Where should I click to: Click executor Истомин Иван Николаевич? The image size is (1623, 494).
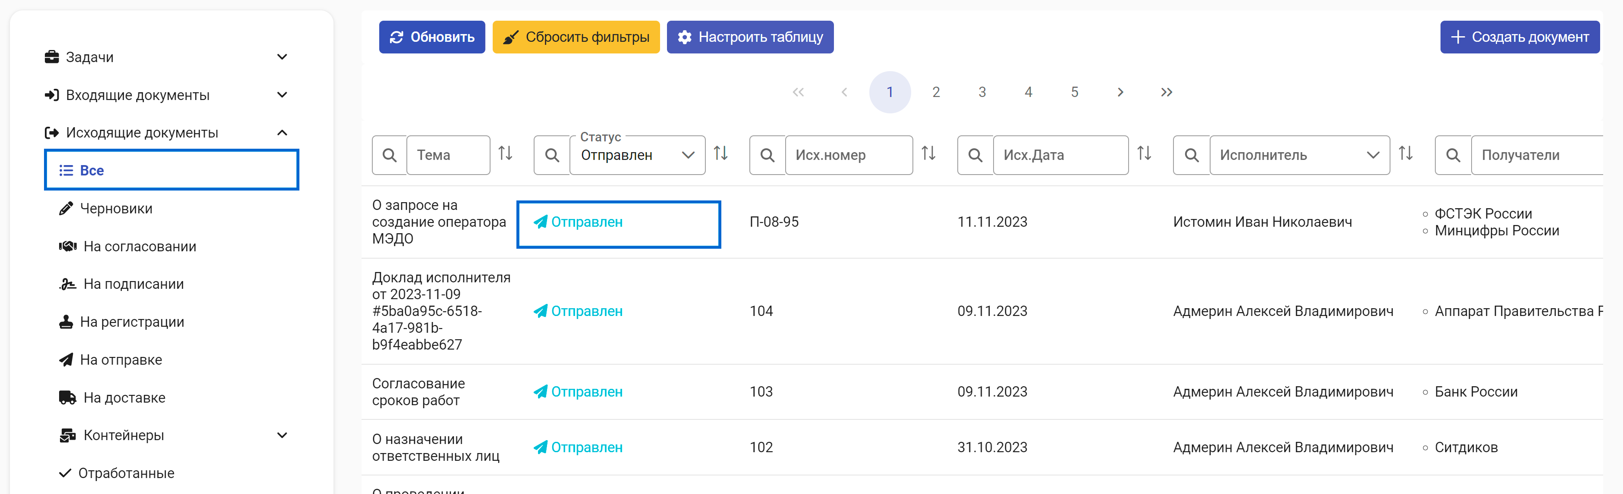pyautogui.click(x=1263, y=222)
